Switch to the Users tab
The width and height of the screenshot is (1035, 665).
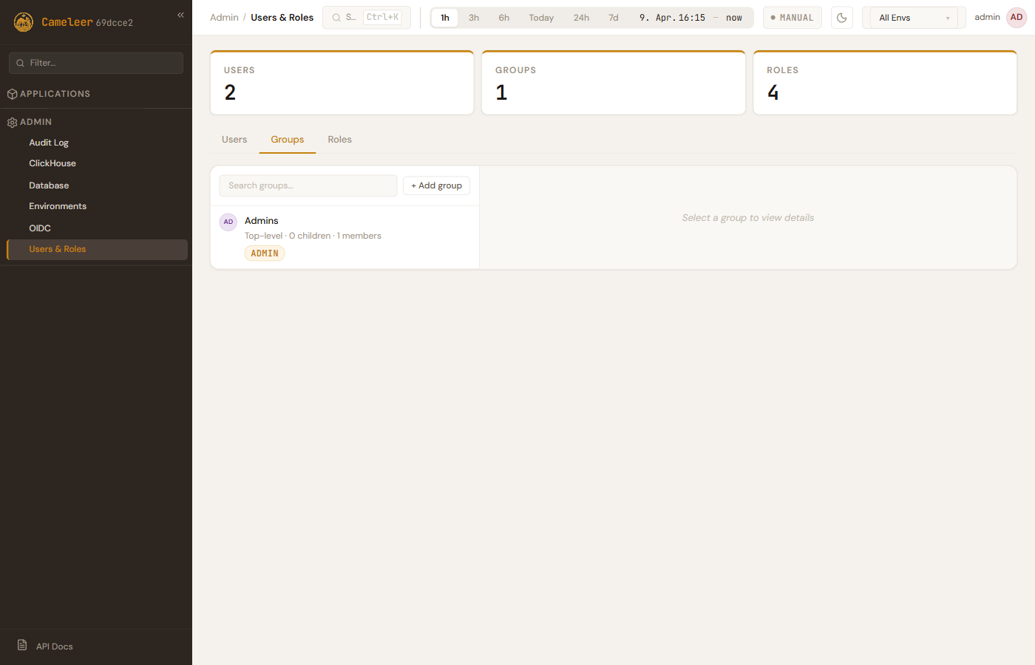(234, 140)
